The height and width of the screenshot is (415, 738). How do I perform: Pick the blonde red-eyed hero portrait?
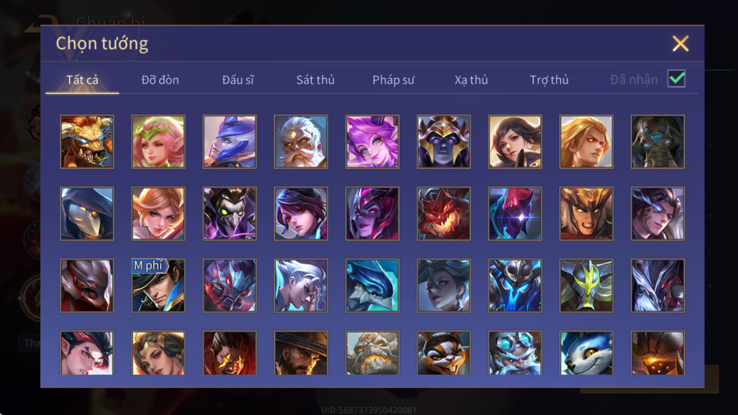coord(586,142)
